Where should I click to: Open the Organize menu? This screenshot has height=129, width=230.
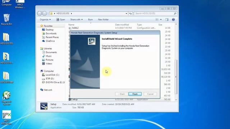click(x=45, y=19)
